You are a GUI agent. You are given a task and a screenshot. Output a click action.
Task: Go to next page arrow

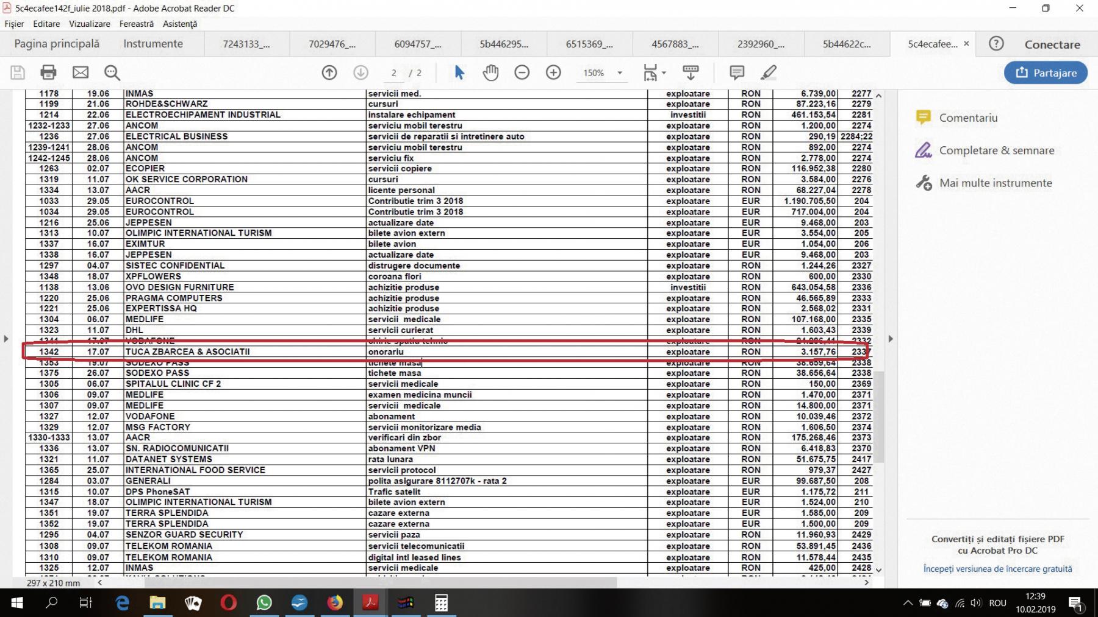click(361, 72)
